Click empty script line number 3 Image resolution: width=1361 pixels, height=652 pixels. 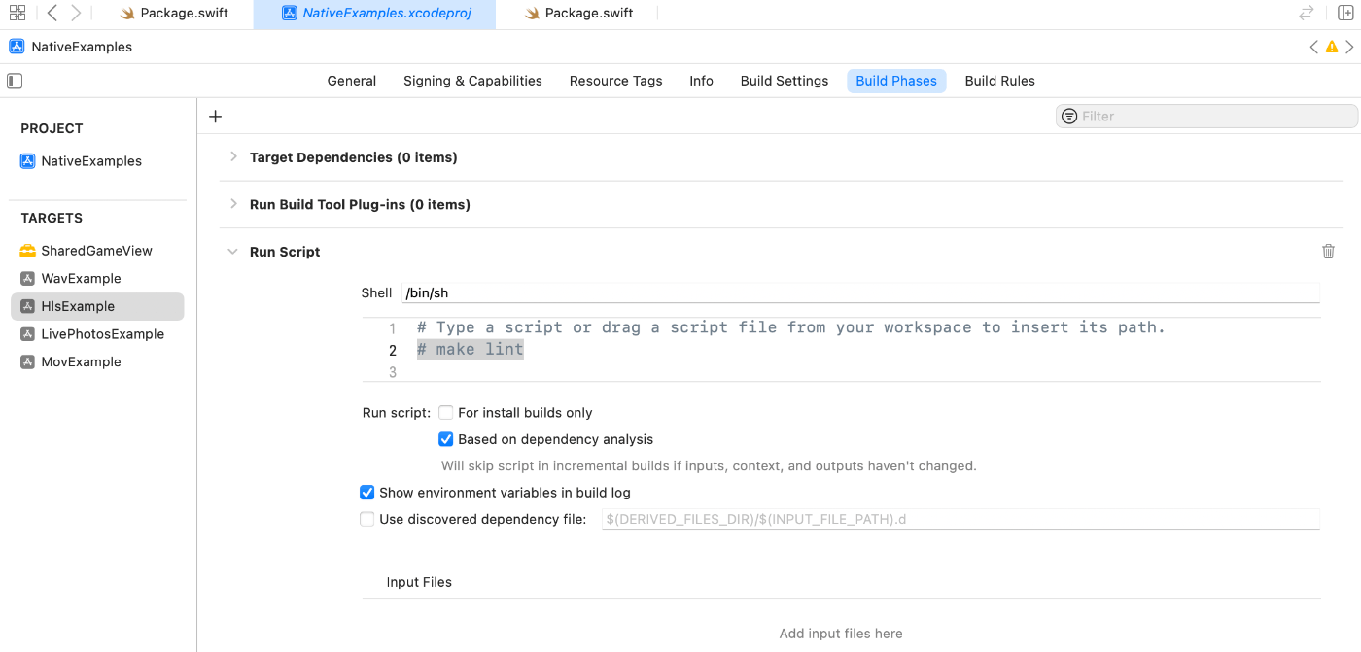pos(393,372)
